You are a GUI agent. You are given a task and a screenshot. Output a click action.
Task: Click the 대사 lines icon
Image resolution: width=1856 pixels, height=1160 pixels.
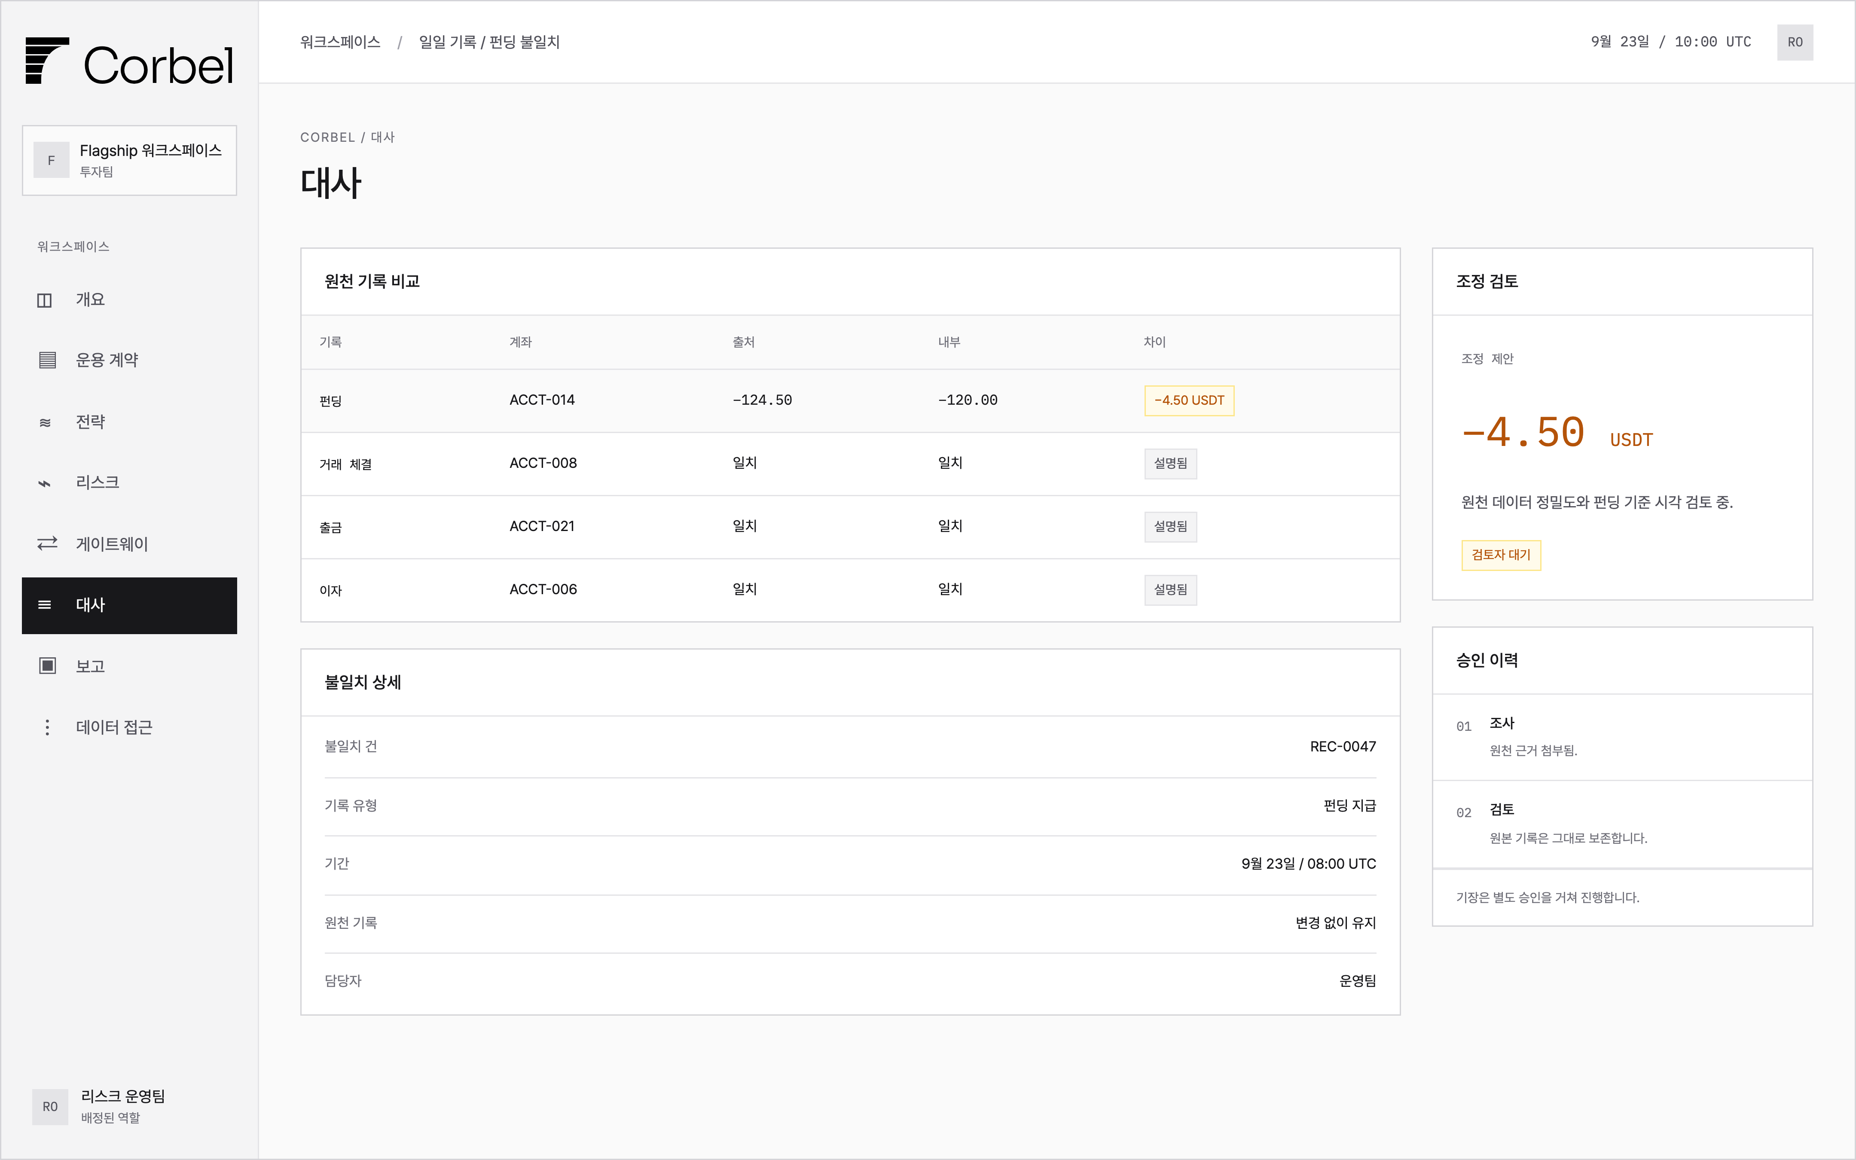pyautogui.click(x=45, y=605)
